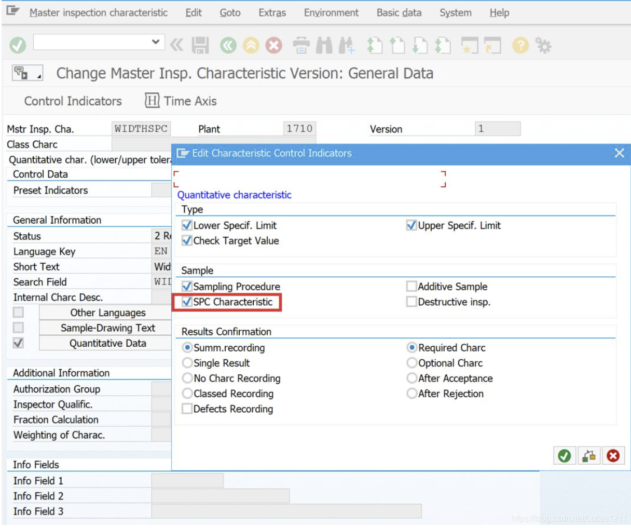The image size is (631, 528).
Task: Click the Services for Object icon
Action: (27, 73)
